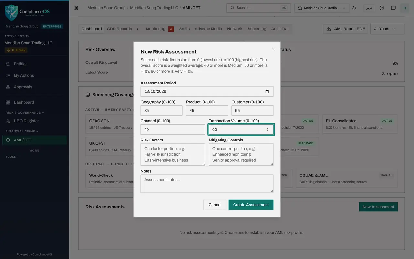Click the Product score field

[x=207, y=110]
